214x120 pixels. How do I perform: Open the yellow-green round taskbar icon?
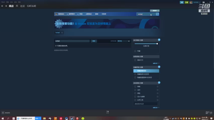[x=83, y=118]
